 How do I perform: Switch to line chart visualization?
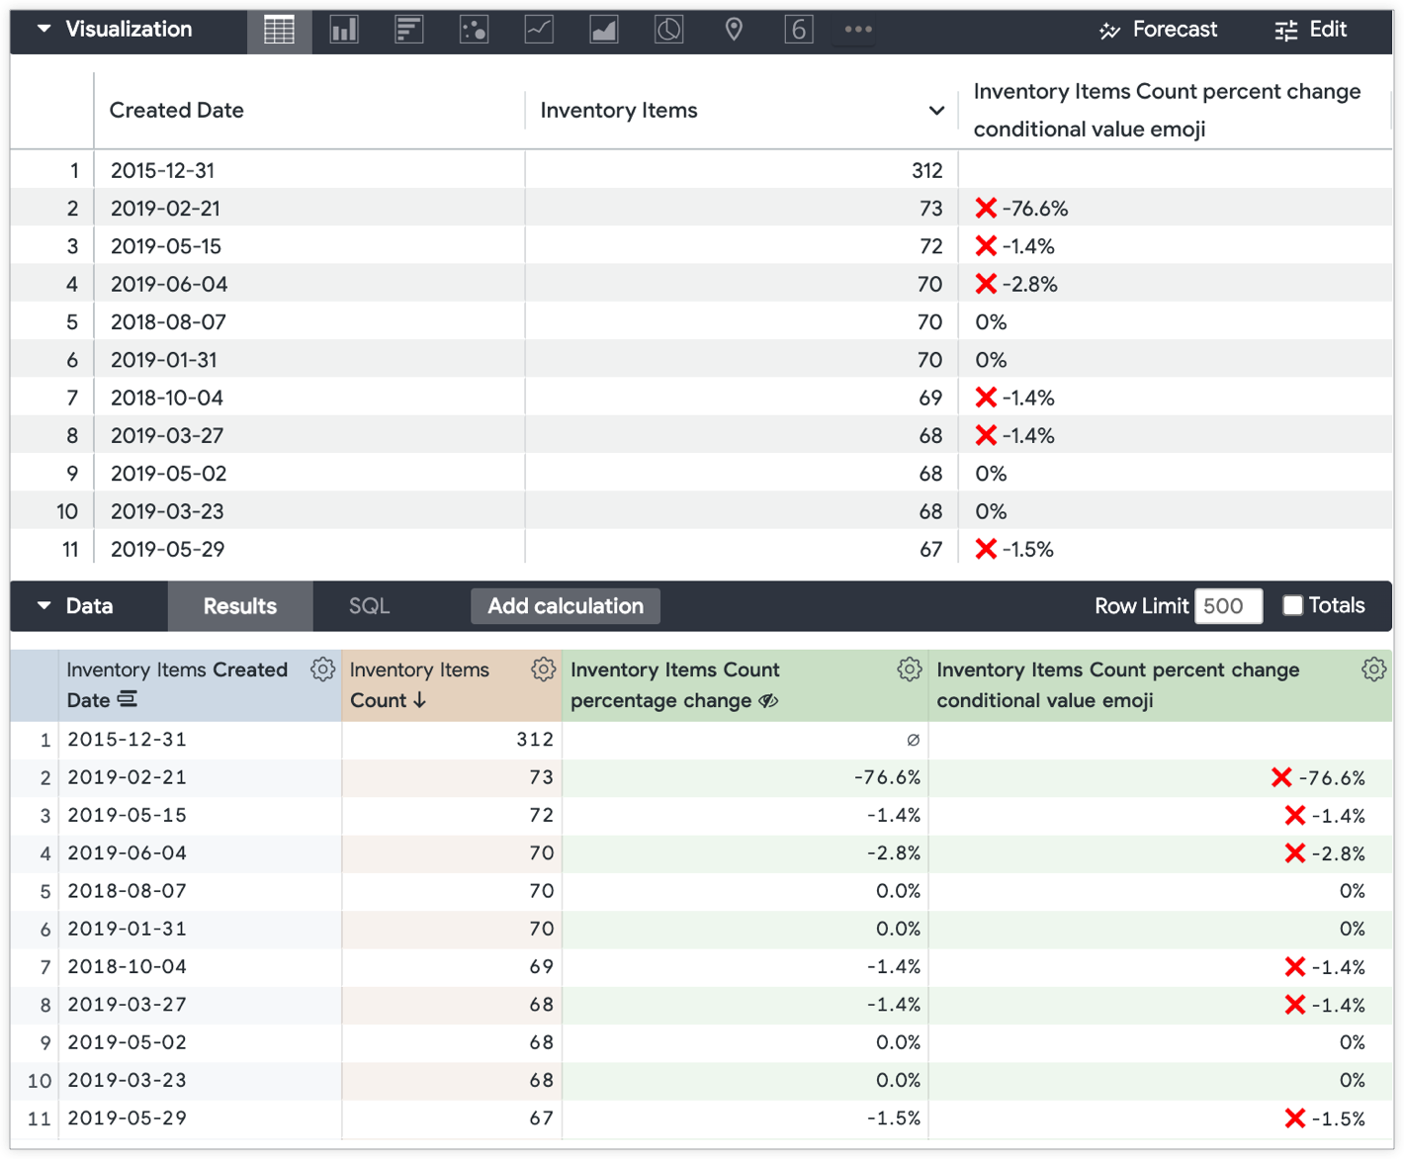[539, 30]
